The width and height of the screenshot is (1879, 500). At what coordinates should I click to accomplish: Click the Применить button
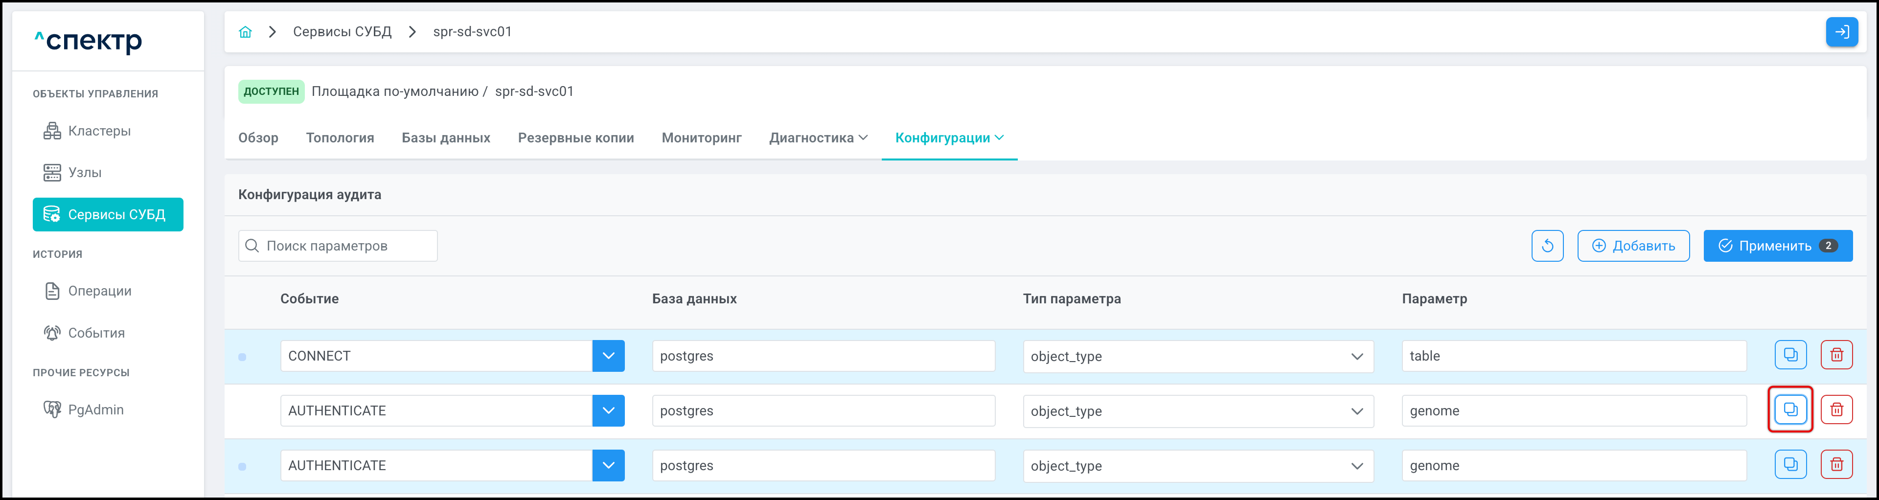(x=1777, y=246)
